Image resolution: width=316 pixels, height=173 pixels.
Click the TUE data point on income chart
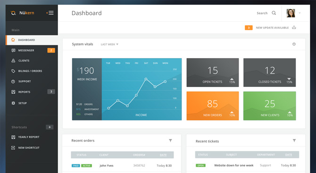coord(108,108)
